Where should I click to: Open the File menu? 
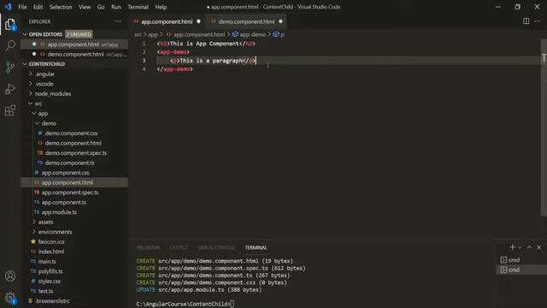click(22, 7)
